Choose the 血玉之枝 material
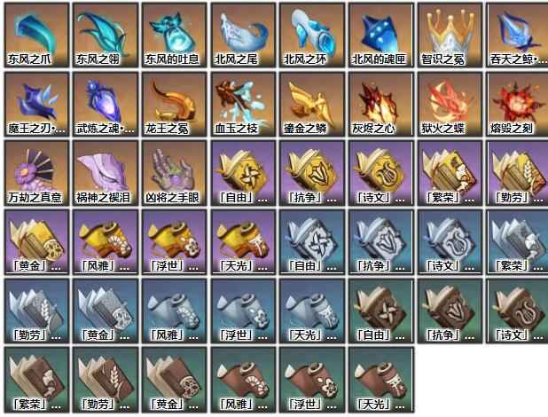Image resolution: width=548 pixels, height=417 pixels. point(243,104)
